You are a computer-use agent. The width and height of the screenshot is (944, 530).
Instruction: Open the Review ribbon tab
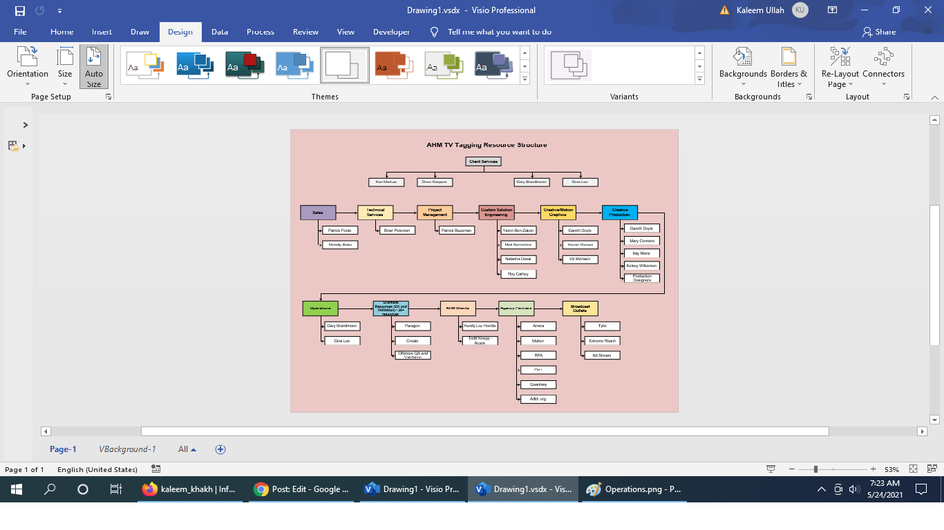(305, 32)
